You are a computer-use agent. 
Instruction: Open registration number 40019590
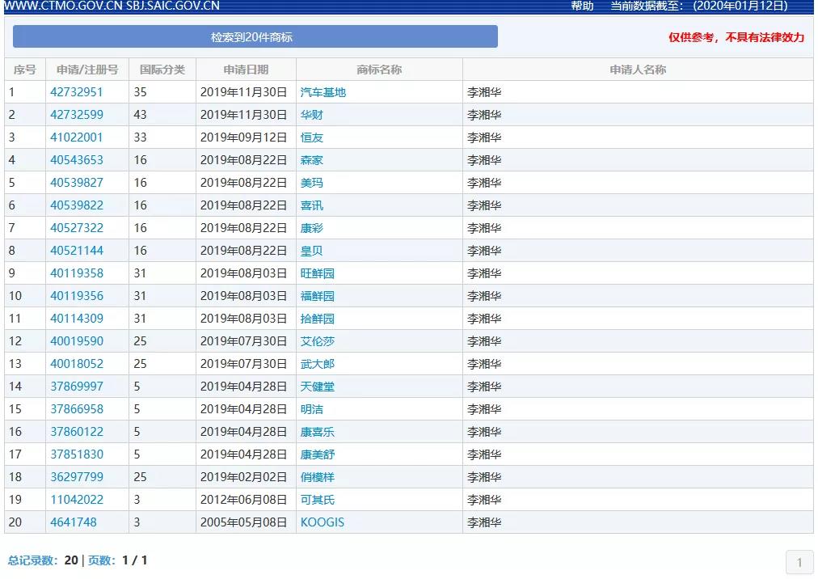74,340
